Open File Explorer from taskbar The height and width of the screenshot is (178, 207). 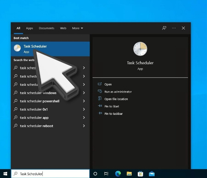129,174
